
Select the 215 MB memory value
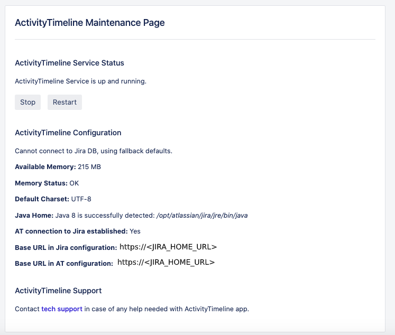89,167
